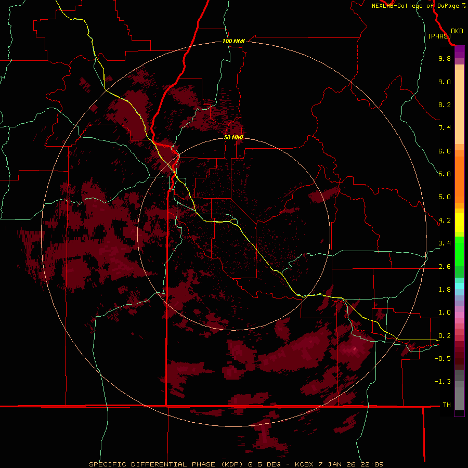The width and height of the screenshot is (468, 468).
Task: Click the 1.8 scale value
Action: (x=445, y=290)
